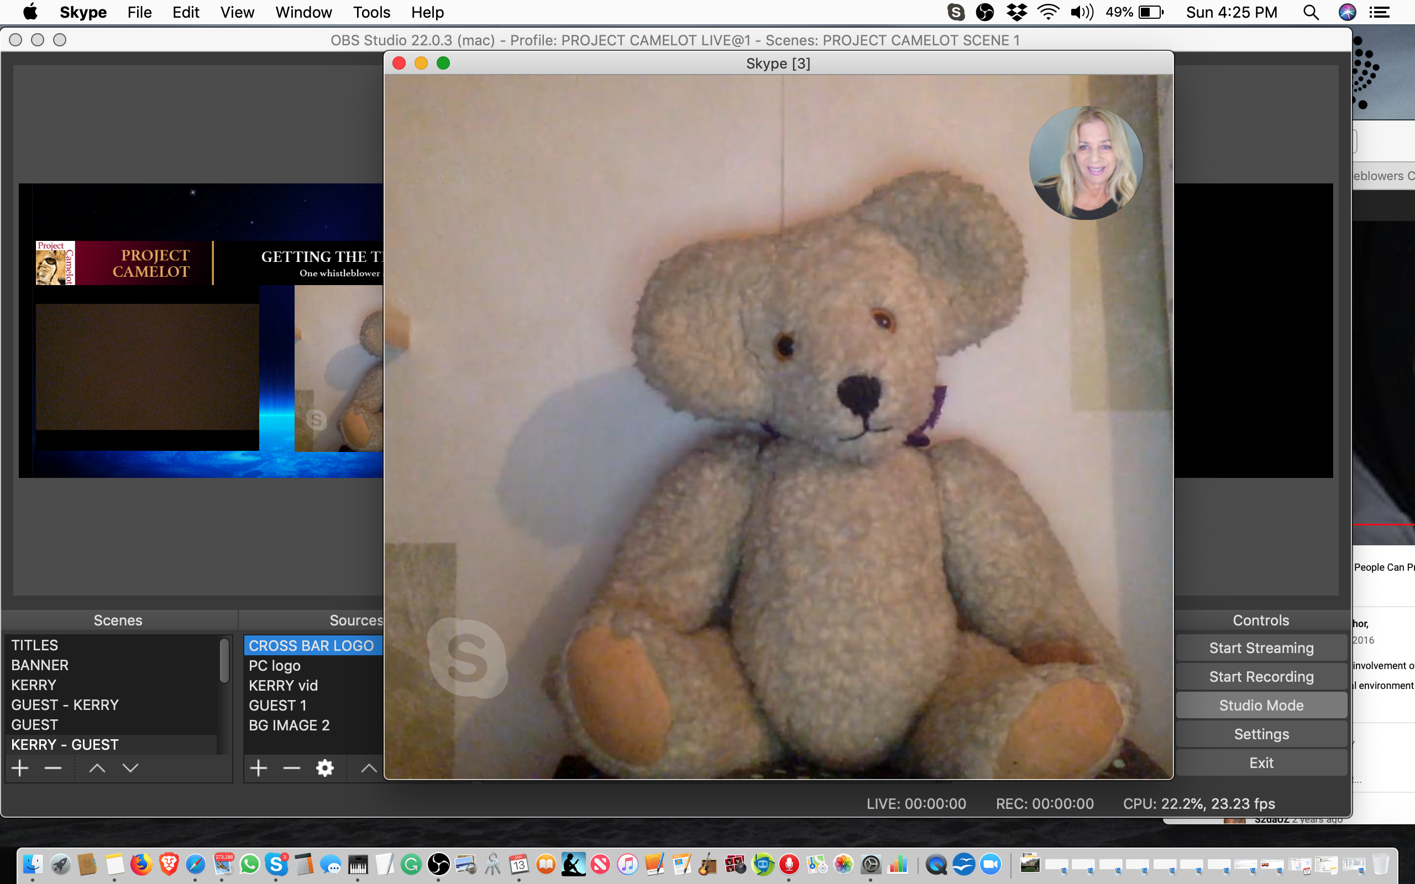
Task: Select CROSS BAR LOGO source
Action: click(313, 645)
